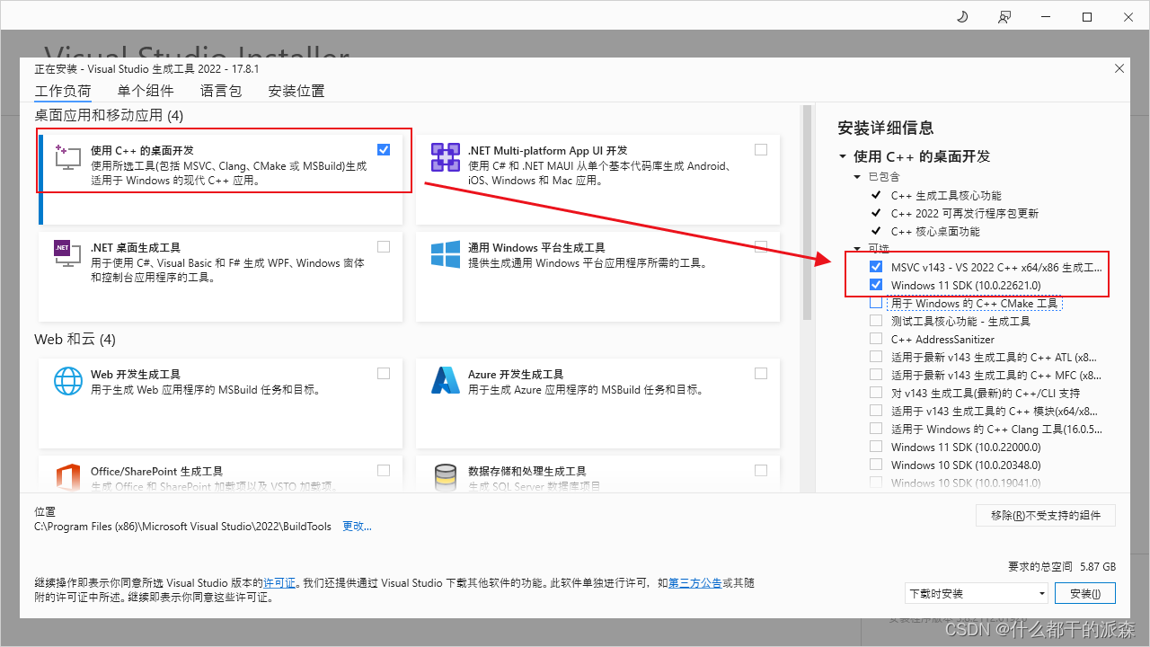Collapse the 可选 optional components list
Viewport: 1150px width, 647px height.
tap(858, 249)
